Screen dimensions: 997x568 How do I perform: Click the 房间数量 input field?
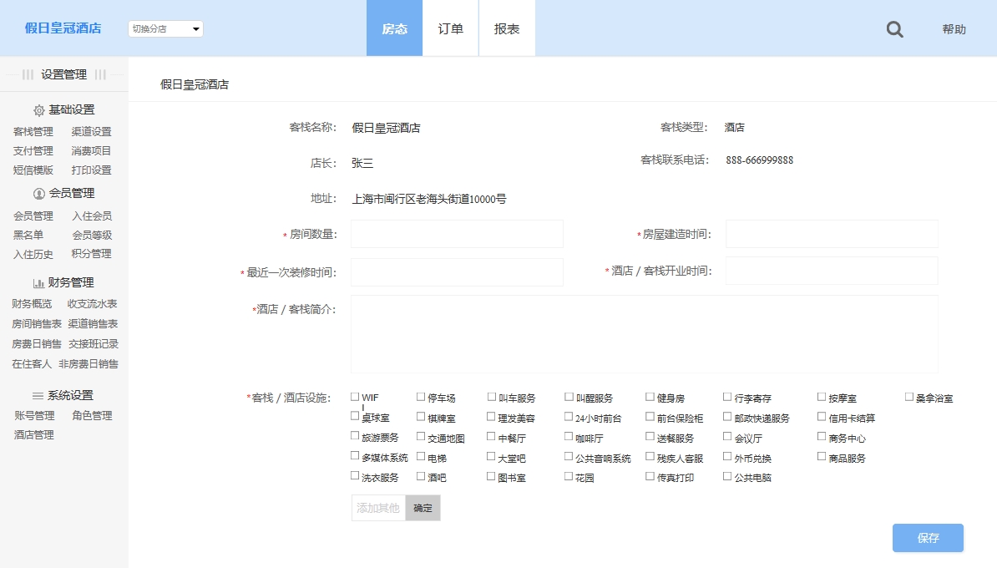[457, 234]
